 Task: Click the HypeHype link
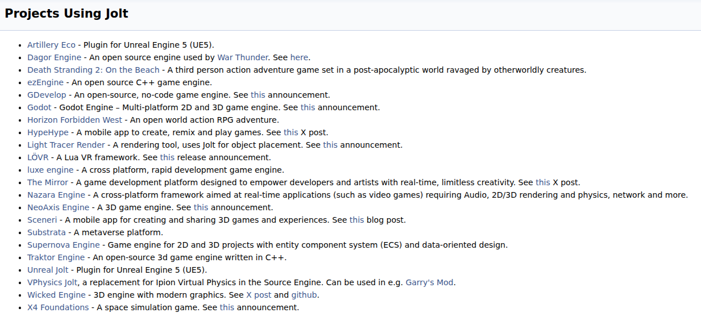[x=48, y=132]
